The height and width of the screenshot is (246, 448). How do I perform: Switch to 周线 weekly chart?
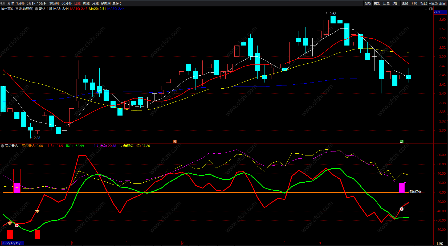(x=86, y=3)
